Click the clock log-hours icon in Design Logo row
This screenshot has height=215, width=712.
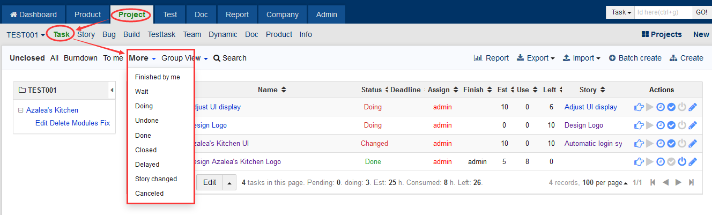tap(661, 125)
